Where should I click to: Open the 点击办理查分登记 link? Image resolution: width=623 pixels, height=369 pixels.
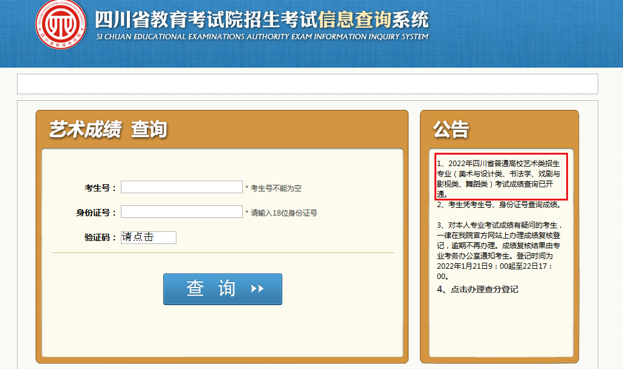(477, 289)
